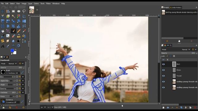Delete the selected layer
The height and width of the screenshot is (111, 198).
(x=195, y=108)
